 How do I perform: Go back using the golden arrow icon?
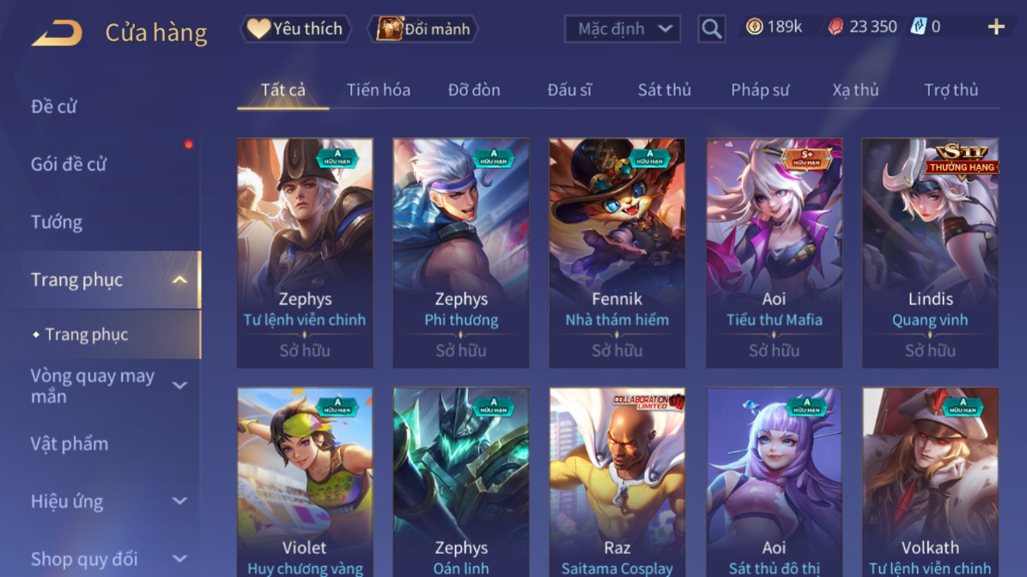click(x=57, y=32)
